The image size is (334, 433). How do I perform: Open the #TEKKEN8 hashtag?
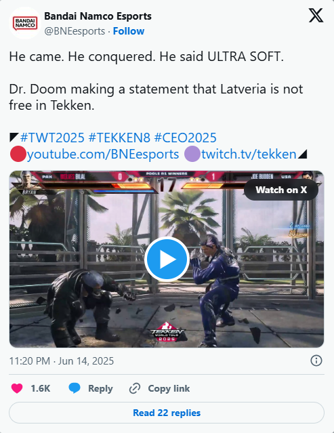pyautogui.click(x=119, y=138)
